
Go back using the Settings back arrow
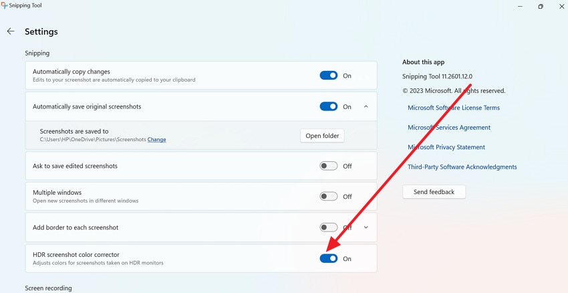pyautogui.click(x=11, y=31)
